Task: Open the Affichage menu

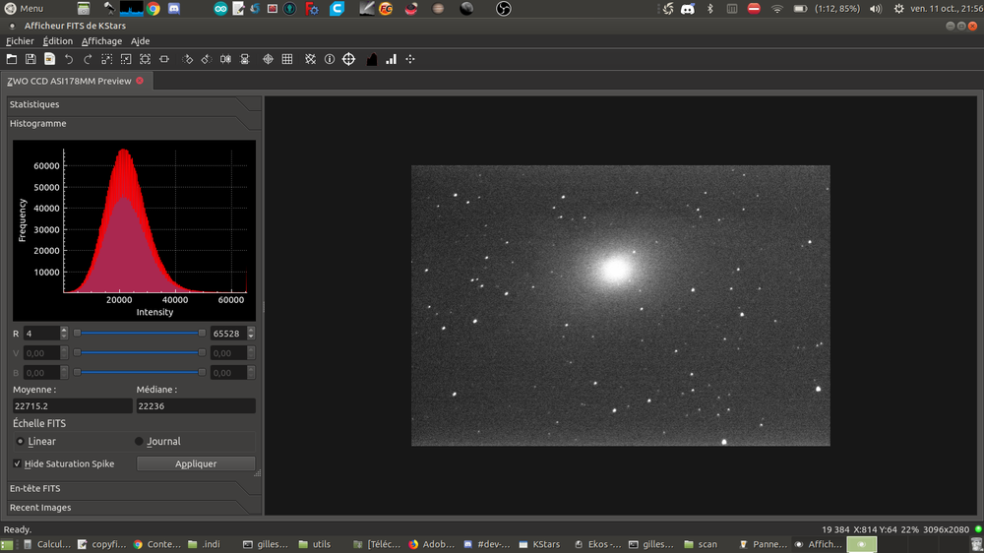Action: [101, 41]
